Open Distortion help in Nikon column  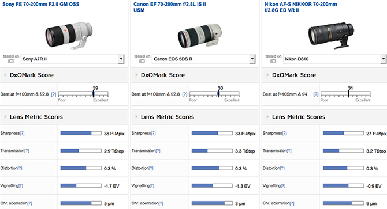[x=282, y=168]
